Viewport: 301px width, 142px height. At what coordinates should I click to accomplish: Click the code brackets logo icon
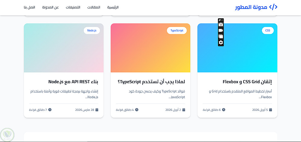point(273,7)
